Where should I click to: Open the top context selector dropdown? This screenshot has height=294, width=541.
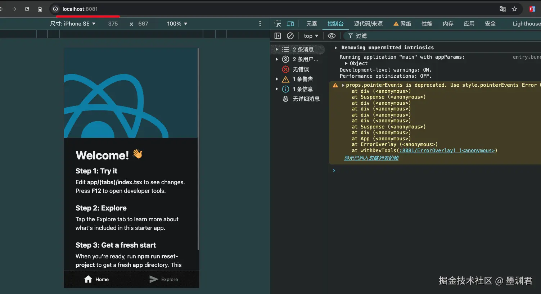[x=311, y=36]
